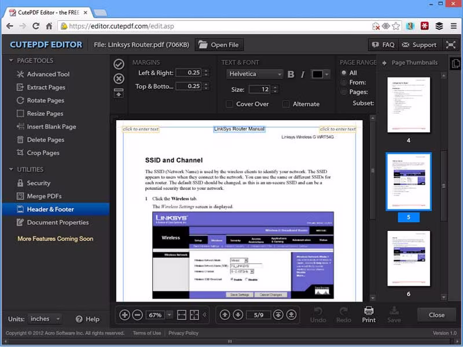Viewport: 463px width, 347px height.
Task: Click the left header text box
Action: pos(141,129)
